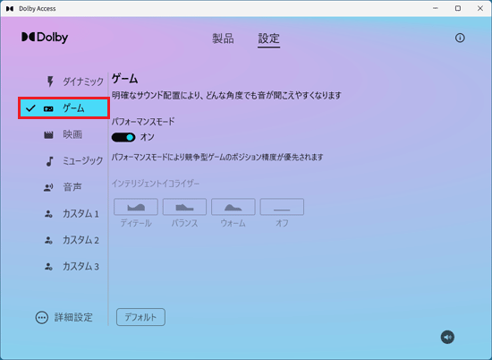492x360 pixels.
Task: Select the ミュージック profile label
Action: 83,161
